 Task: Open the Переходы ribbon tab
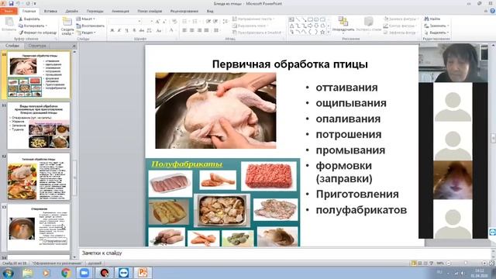[x=95, y=11]
